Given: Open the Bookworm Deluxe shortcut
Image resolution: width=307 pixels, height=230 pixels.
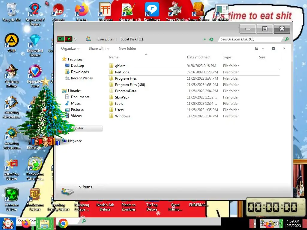Looking at the screenshot, I should [x=35, y=199].
